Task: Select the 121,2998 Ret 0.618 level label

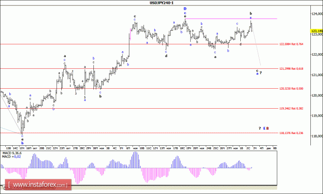Action: (x=291, y=69)
